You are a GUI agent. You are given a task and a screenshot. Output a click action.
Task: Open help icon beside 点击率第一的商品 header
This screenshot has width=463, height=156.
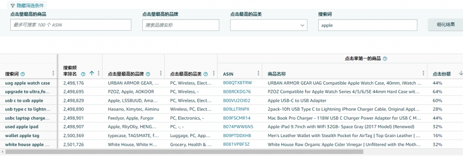click(385, 59)
